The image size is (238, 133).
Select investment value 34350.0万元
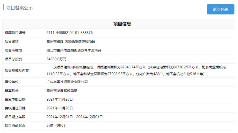(56, 59)
